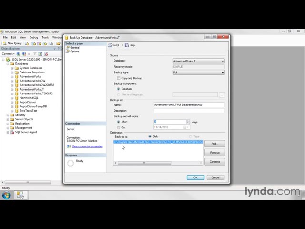The image size is (305, 229).
Task: Click the backup set Description field
Action: [x=189, y=111]
